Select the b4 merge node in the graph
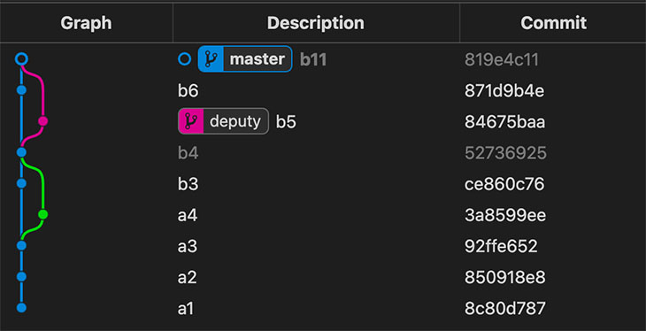Image resolution: width=646 pixels, height=331 pixels. click(21, 152)
